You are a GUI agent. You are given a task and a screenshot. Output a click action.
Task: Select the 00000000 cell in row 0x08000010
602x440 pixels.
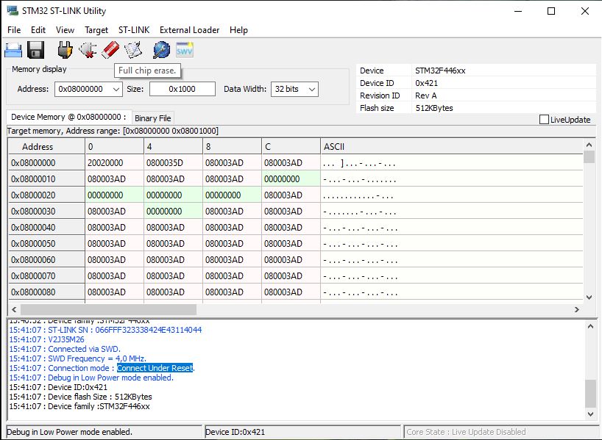click(x=291, y=179)
